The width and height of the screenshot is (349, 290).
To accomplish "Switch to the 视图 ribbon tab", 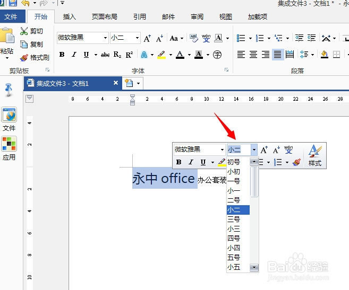I will point(225,16).
